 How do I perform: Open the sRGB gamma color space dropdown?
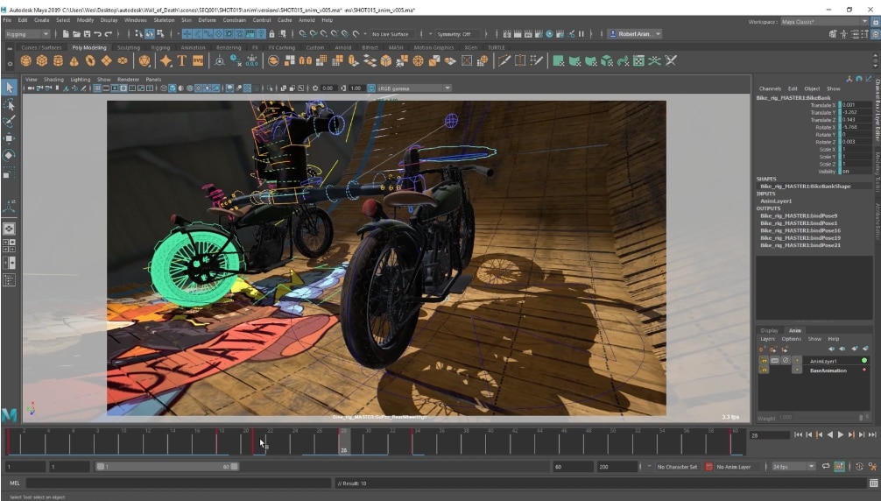click(x=413, y=88)
